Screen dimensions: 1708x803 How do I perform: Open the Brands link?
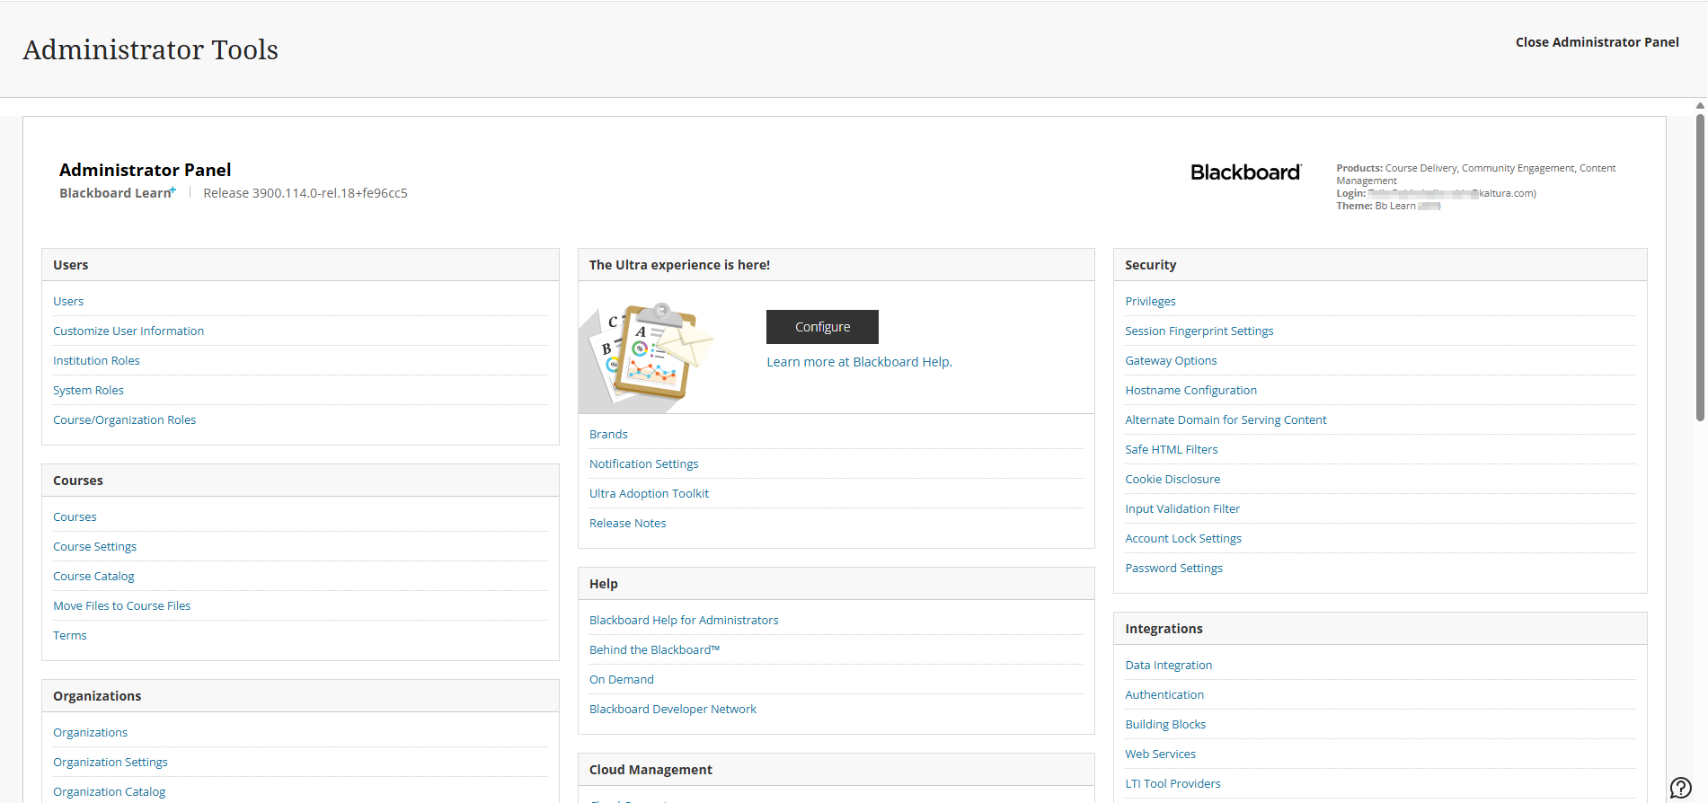coord(608,435)
